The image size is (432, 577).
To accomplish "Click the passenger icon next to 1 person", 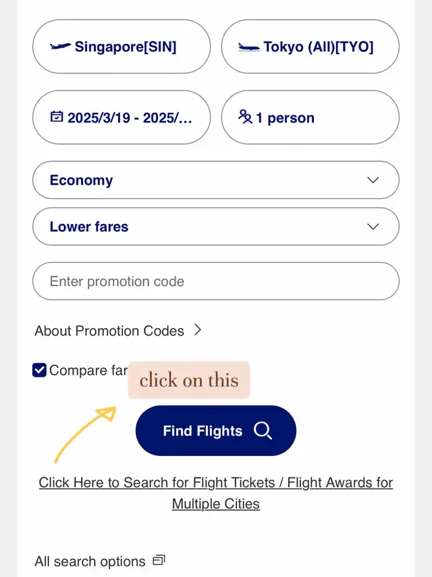I will pyautogui.click(x=245, y=116).
